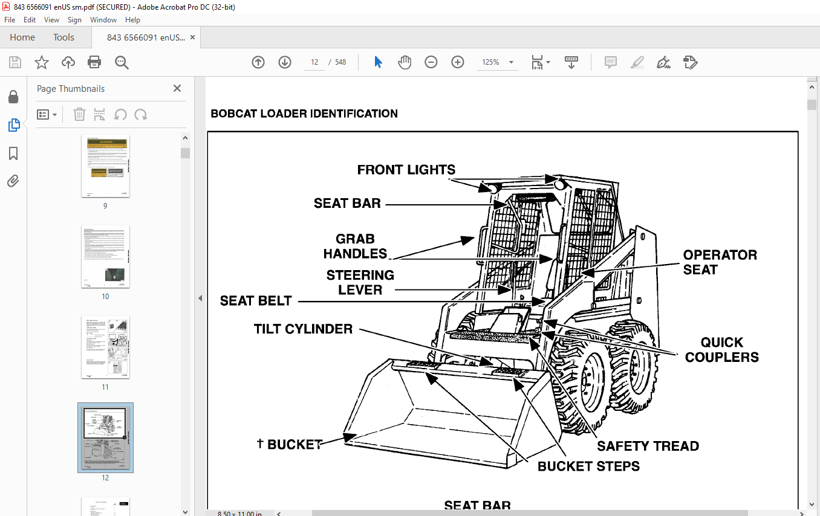Go to the previous page arrow
The image size is (820, 516).
click(258, 62)
